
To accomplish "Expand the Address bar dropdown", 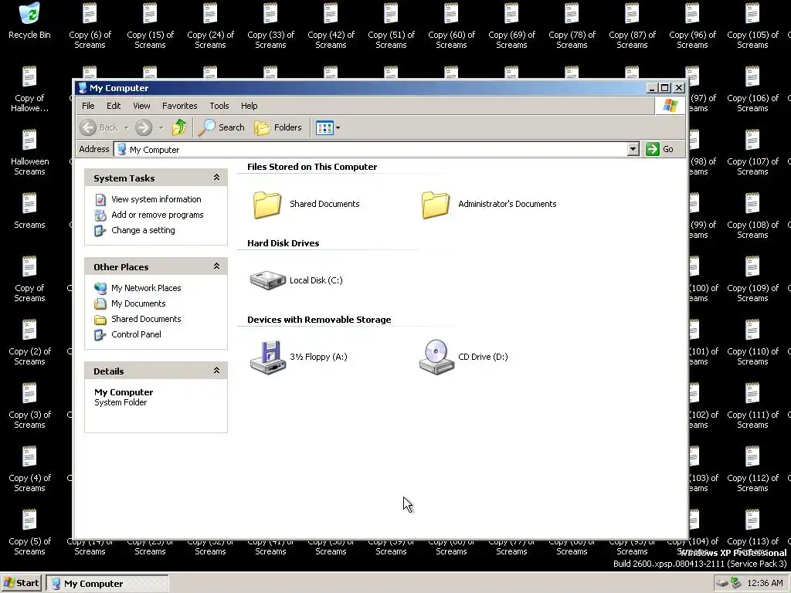I will (633, 149).
